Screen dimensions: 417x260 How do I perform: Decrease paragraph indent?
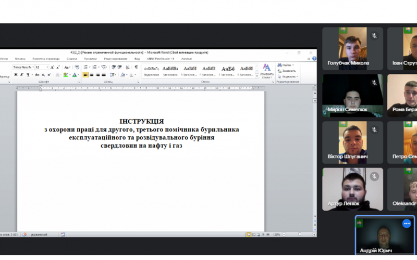coord(114,67)
